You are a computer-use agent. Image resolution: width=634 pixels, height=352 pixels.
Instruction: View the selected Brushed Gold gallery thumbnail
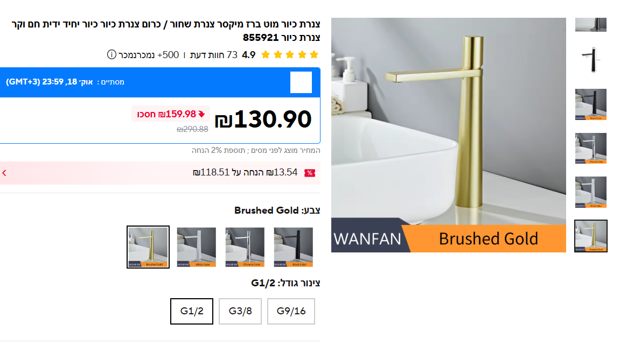[591, 236]
